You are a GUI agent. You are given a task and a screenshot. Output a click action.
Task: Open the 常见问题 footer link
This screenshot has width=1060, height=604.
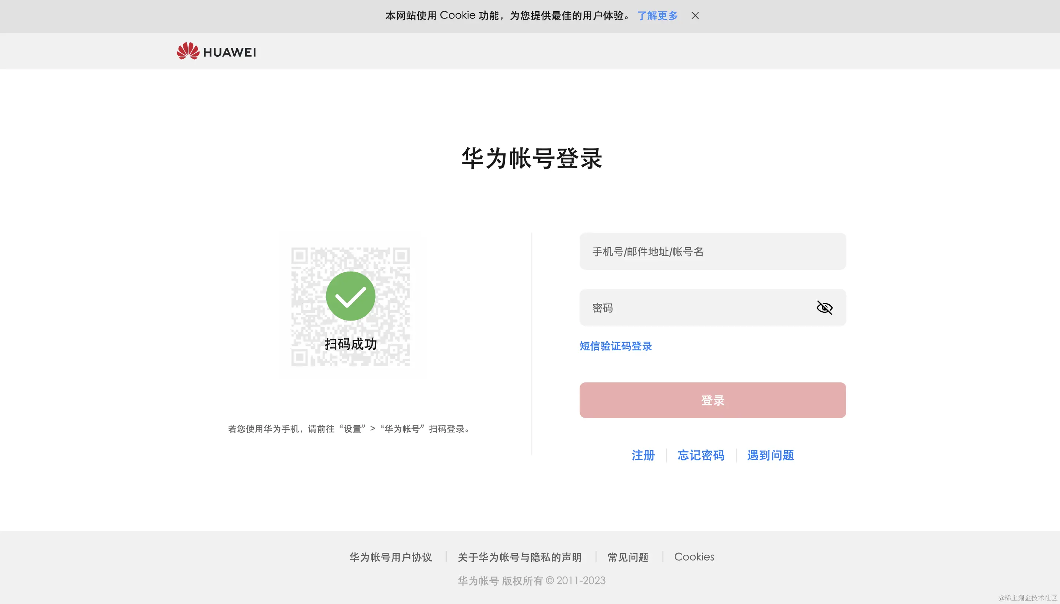(628, 557)
